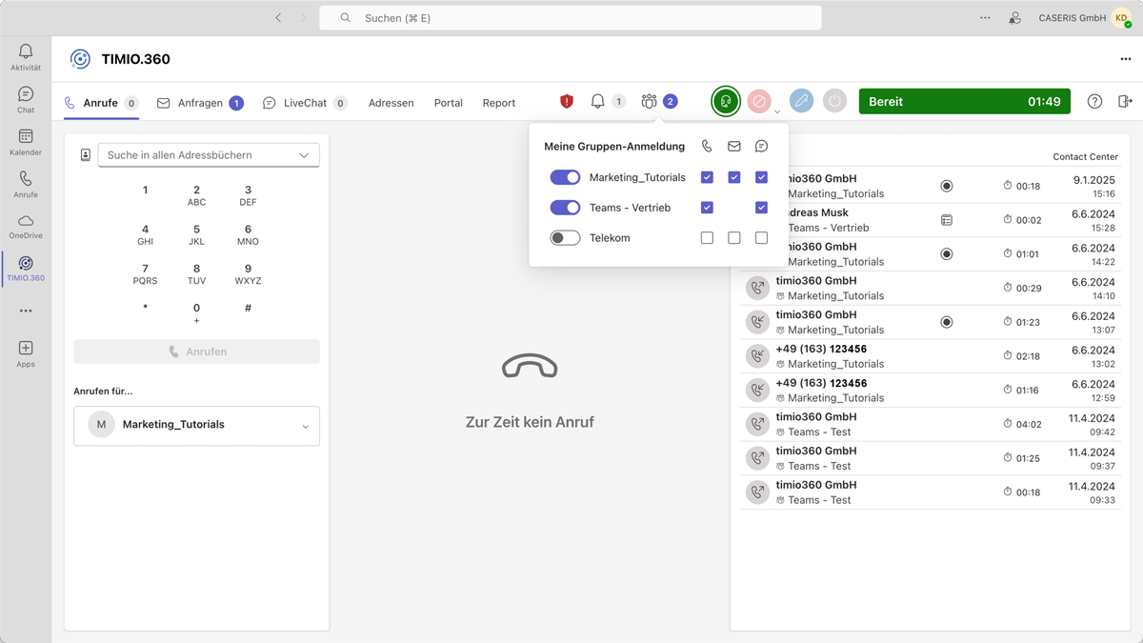This screenshot has width=1143, height=643.
Task: Open Kalender in the Teams sidebar
Action: pyautogui.click(x=26, y=141)
